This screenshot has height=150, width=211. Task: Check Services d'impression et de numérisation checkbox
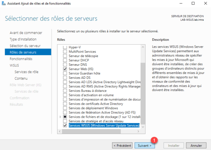point(65,99)
